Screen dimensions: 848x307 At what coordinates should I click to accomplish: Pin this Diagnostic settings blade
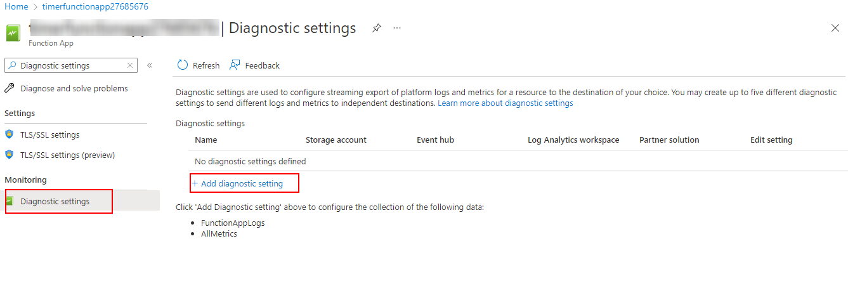pos(377,28)
